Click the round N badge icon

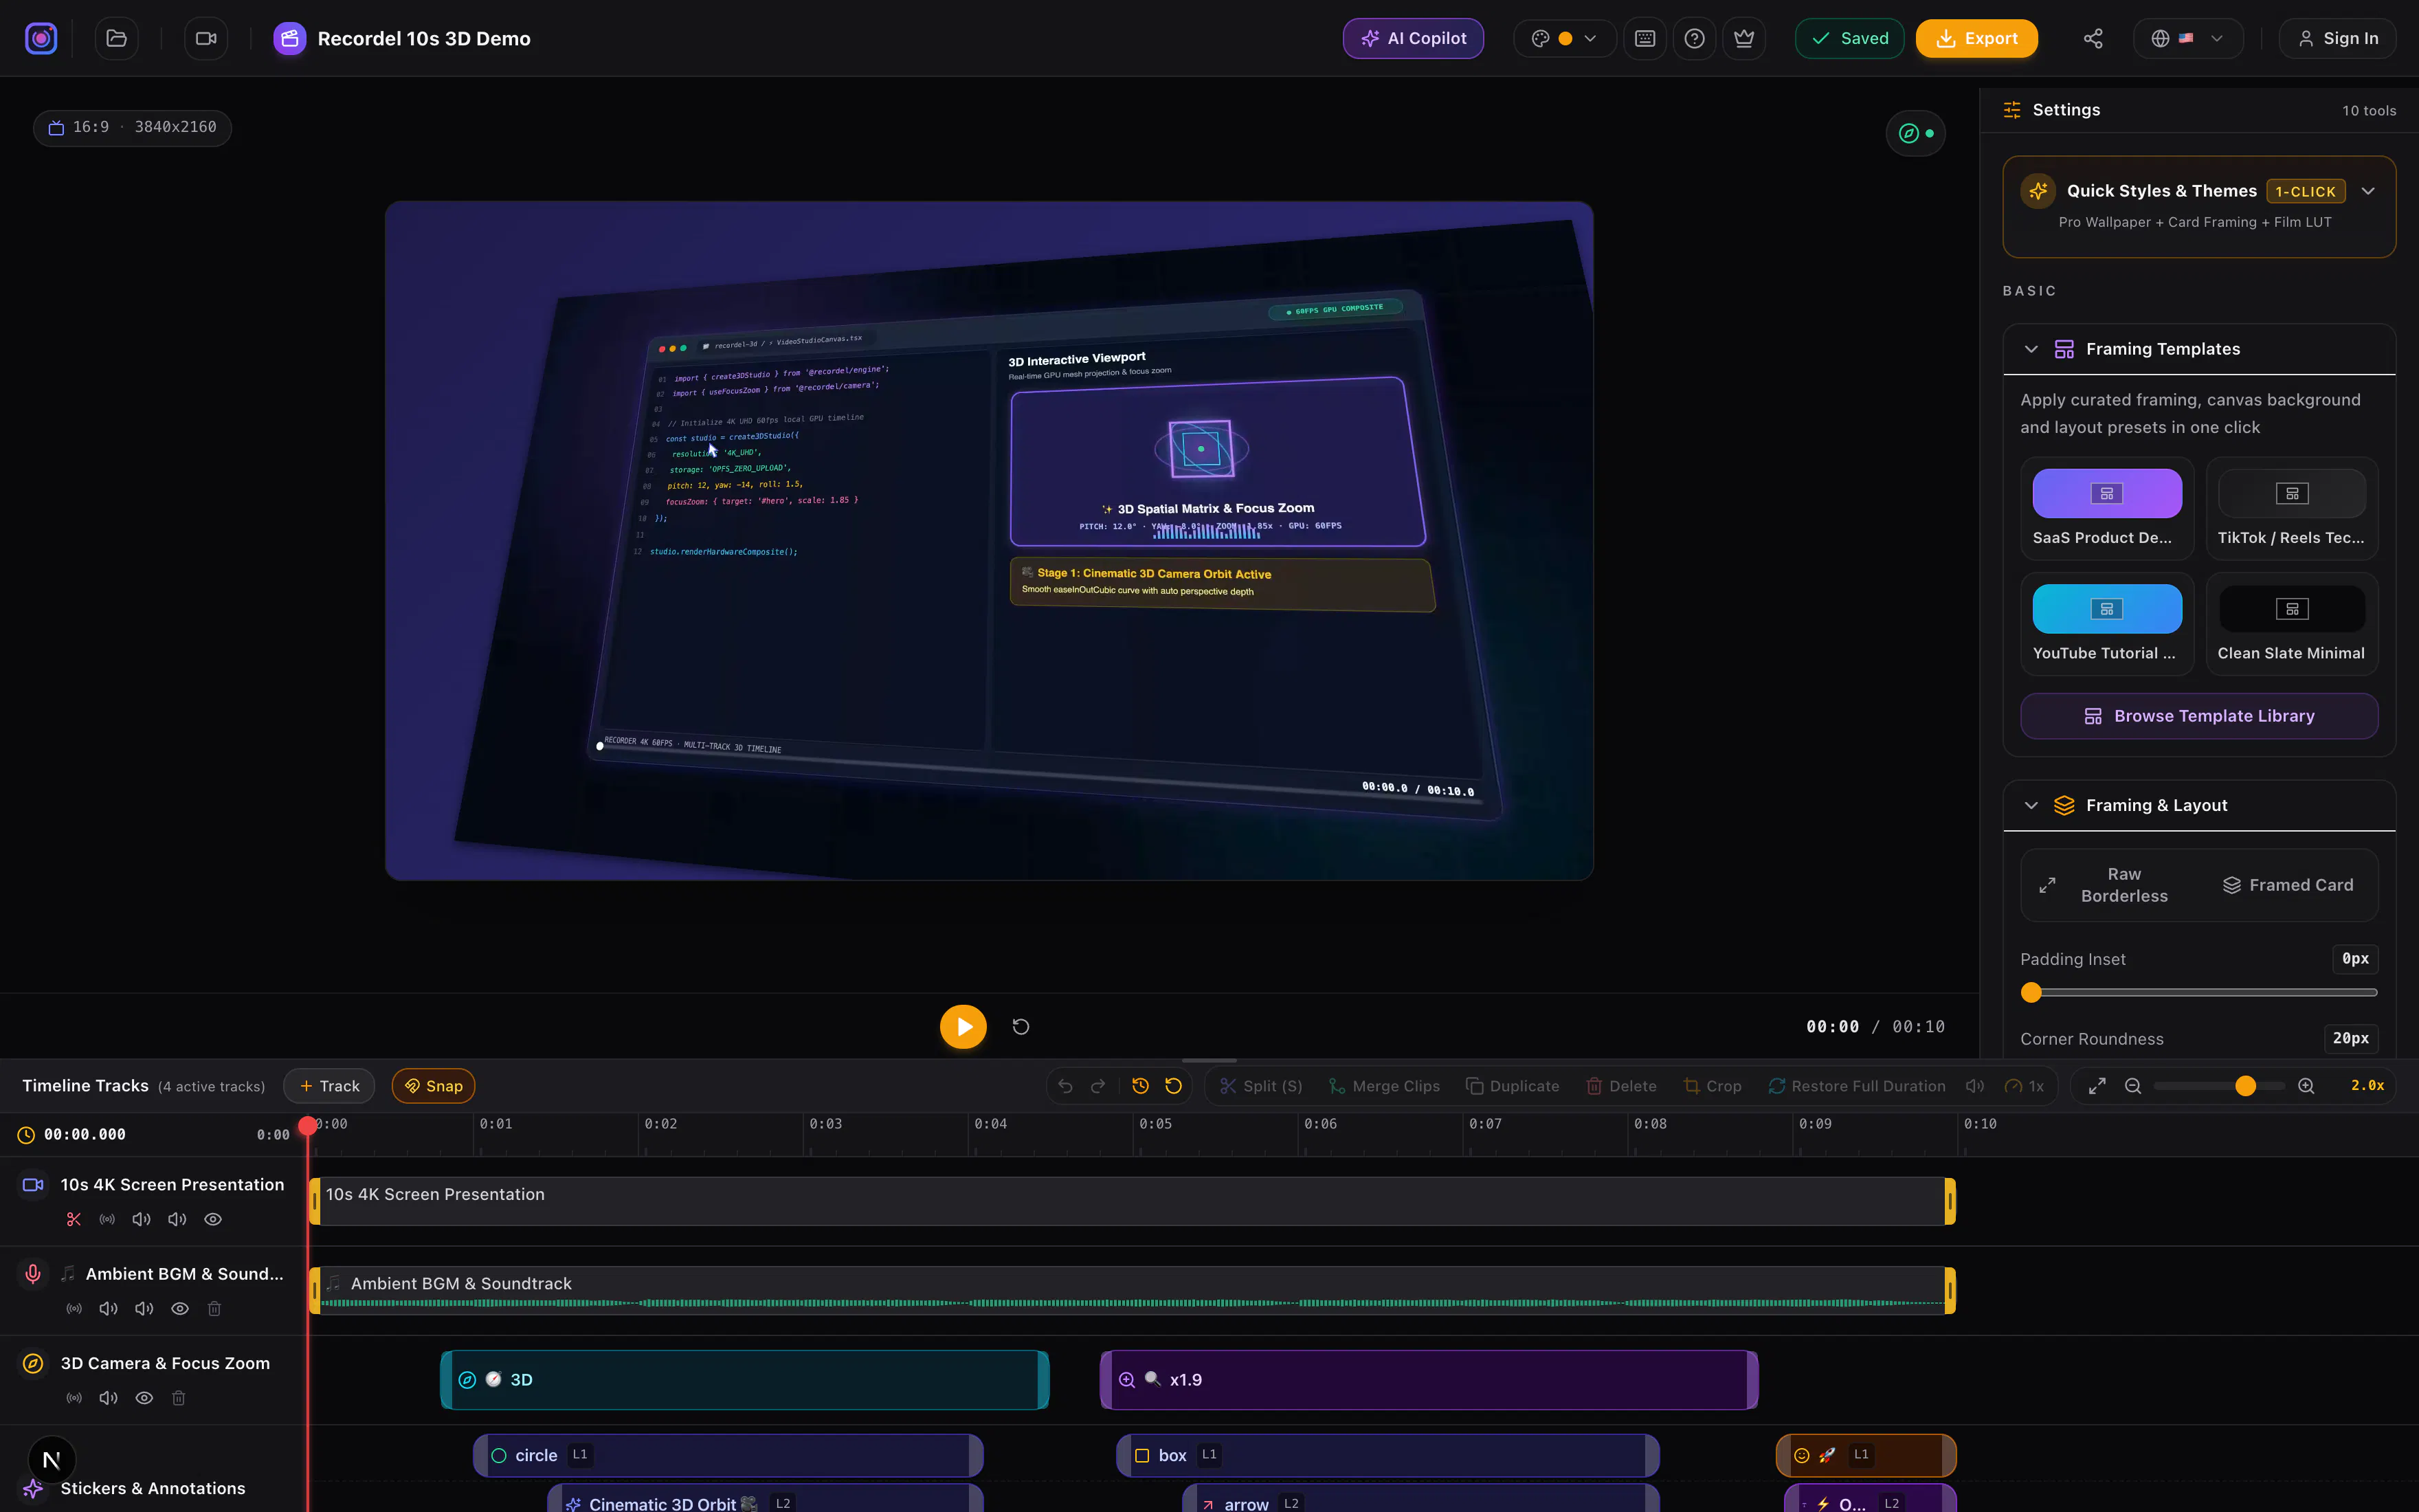(52, 1460)
